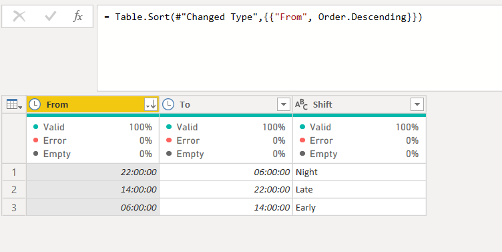502x252 pixels.
Task: Select the To column header
Action: click(226, 104)
